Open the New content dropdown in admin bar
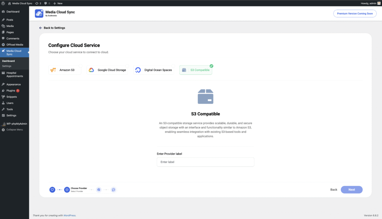 pos(58,3)
